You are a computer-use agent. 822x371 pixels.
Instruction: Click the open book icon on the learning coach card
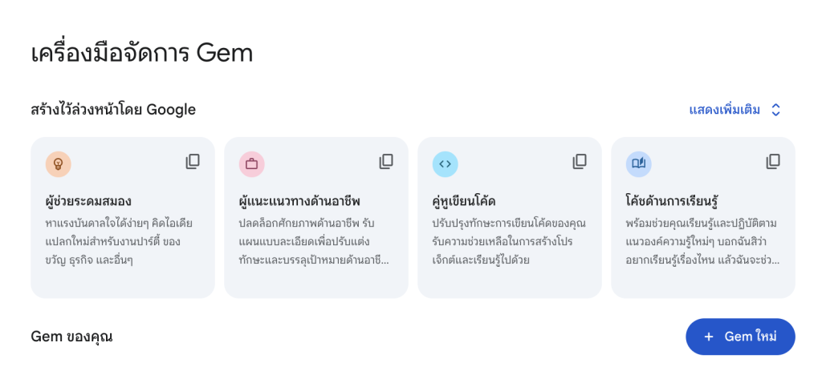pos(638,164)
